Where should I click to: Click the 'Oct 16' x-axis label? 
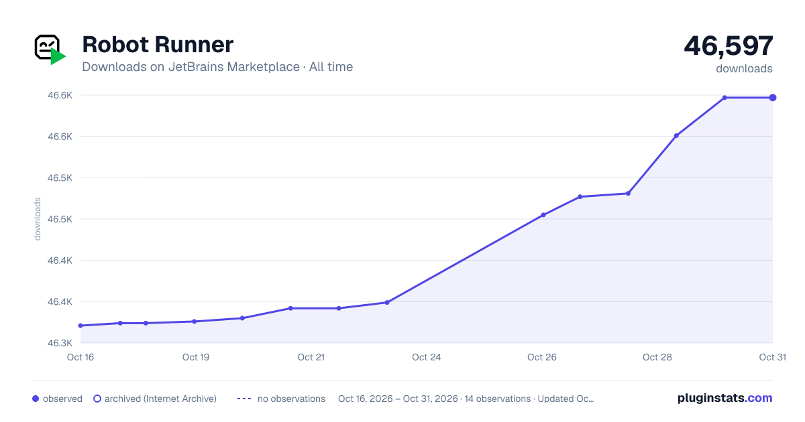tap(80, 357)
